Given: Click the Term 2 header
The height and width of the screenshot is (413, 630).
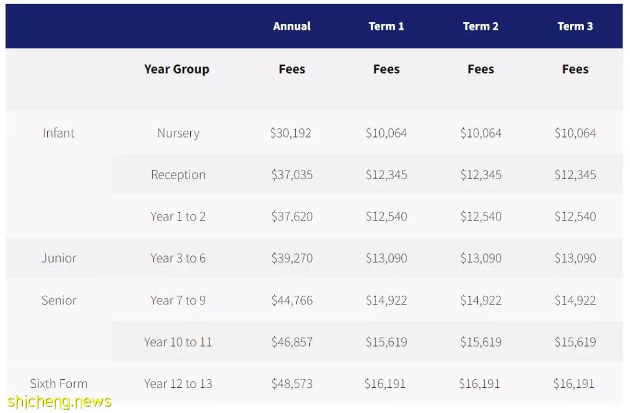Looking at the screenshot, I should (481, 26).
